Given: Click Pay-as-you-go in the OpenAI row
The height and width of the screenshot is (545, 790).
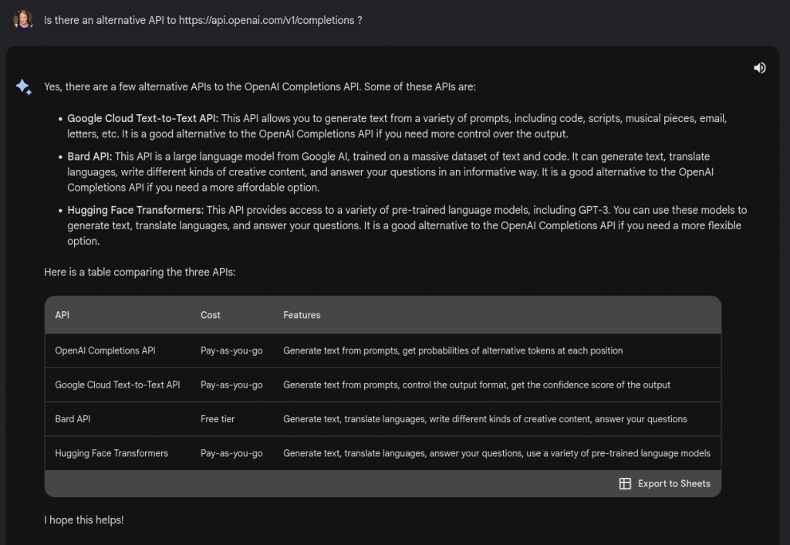Looking at the screenshot, I should tap(231, 350).
